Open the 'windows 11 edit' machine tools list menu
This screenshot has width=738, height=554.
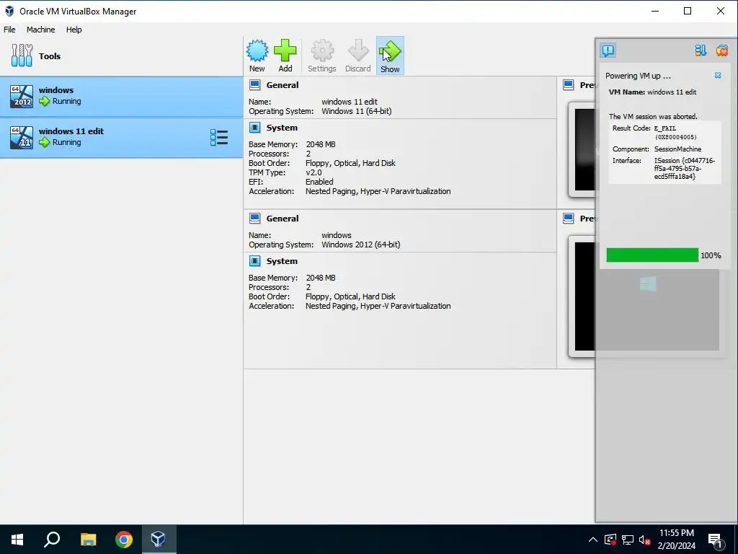(219, 138)
